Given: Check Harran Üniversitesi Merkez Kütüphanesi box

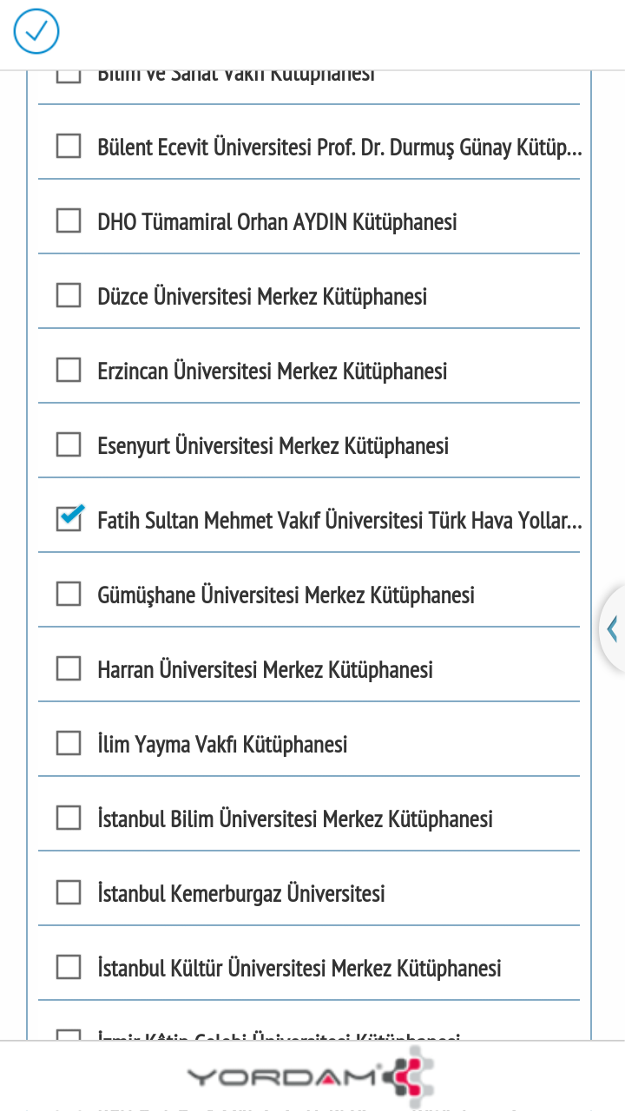Looking at the screenshot, I should (69, 669).
